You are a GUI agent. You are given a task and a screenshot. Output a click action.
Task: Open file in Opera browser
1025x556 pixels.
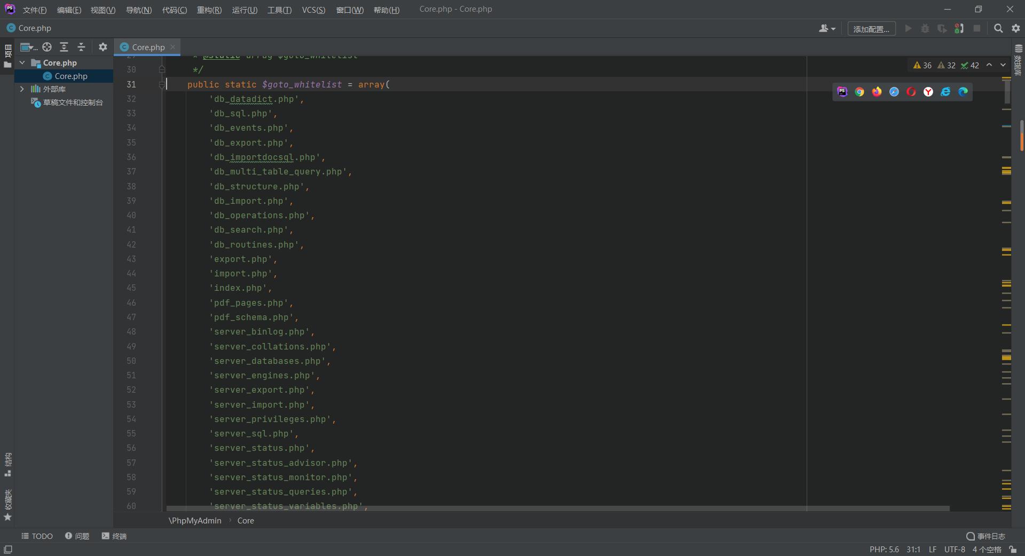click(911, 92)
